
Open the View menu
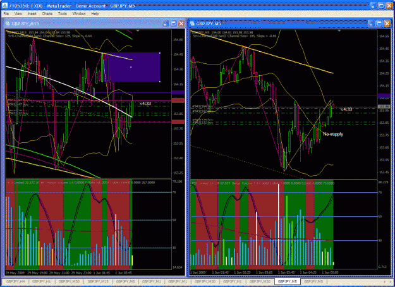pos(18,14)
